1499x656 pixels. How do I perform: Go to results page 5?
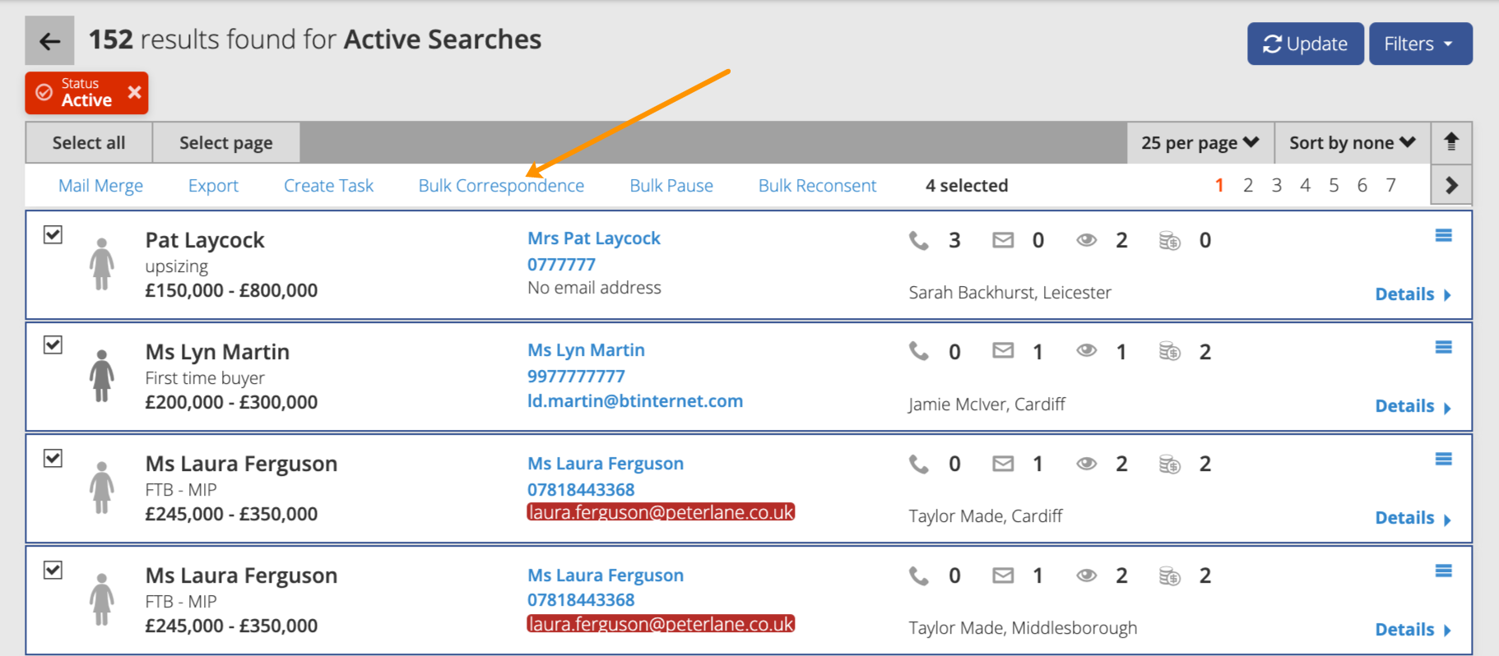1334,186
